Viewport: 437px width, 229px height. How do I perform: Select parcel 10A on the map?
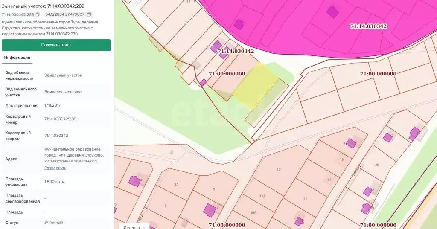click(x=253, y=212)
